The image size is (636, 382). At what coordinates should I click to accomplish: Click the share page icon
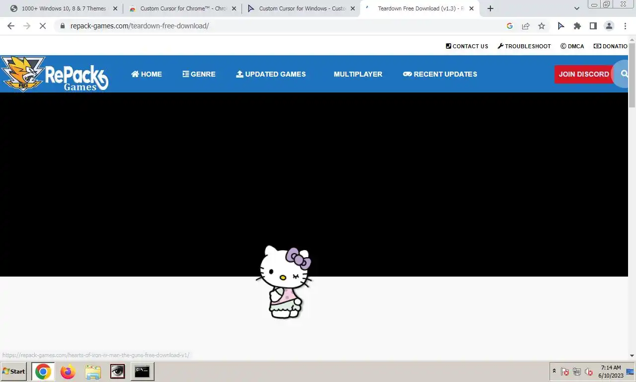pyautogui.click(x=525, y=26)
